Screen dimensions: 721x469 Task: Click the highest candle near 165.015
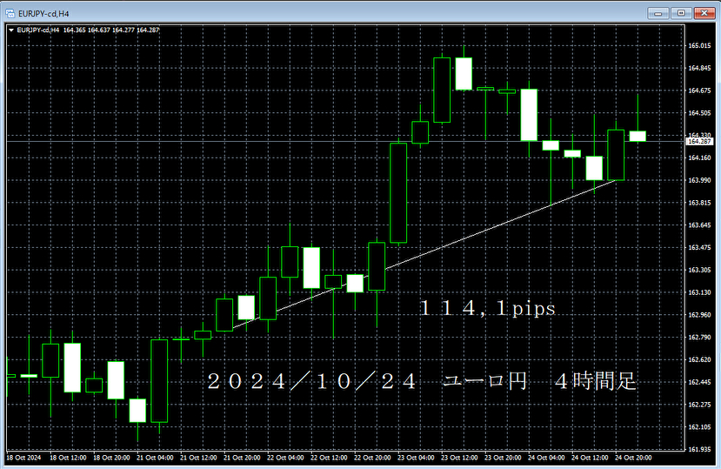pyautogui.click(x=464, y=74)
